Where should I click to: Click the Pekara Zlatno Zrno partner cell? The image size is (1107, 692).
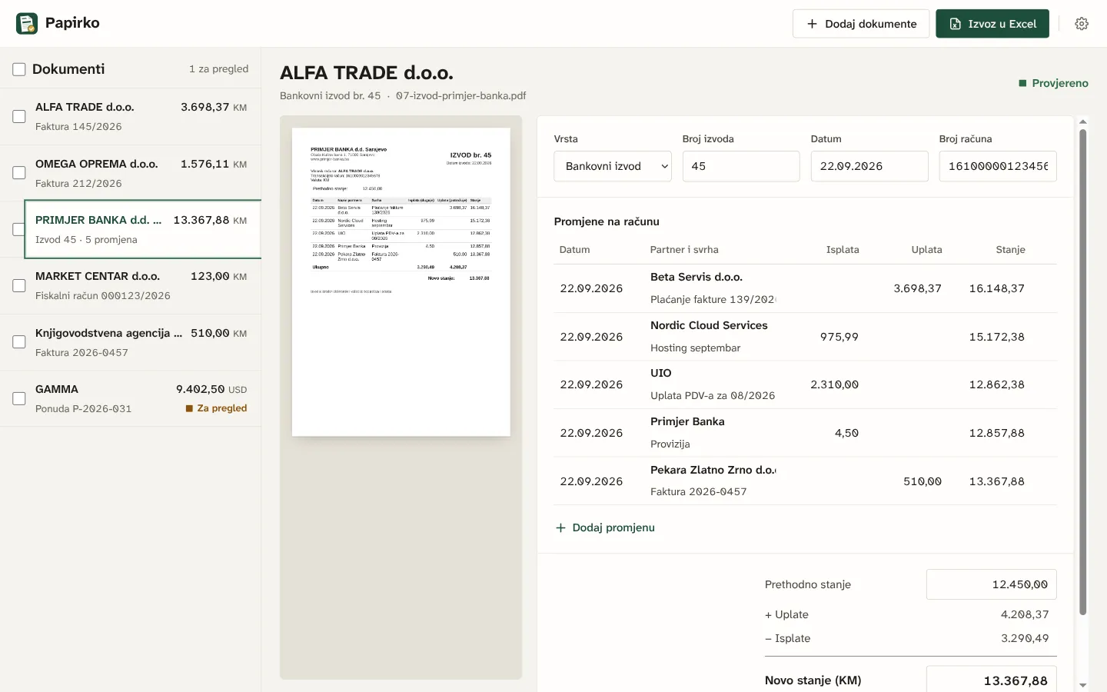(x=713, y=470)
